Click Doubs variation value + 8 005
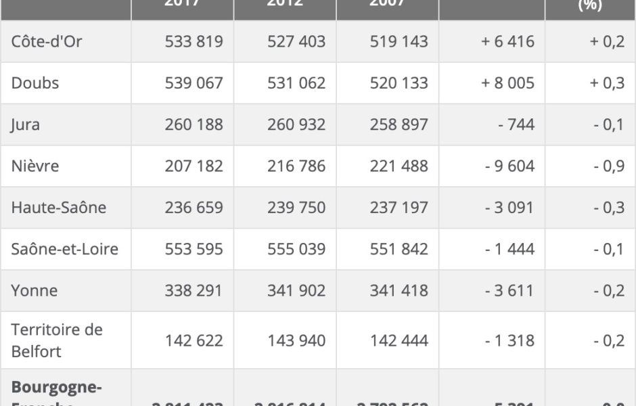Image resolution: width=636 pixels, height=406 pixels. [x=508, y=83]
